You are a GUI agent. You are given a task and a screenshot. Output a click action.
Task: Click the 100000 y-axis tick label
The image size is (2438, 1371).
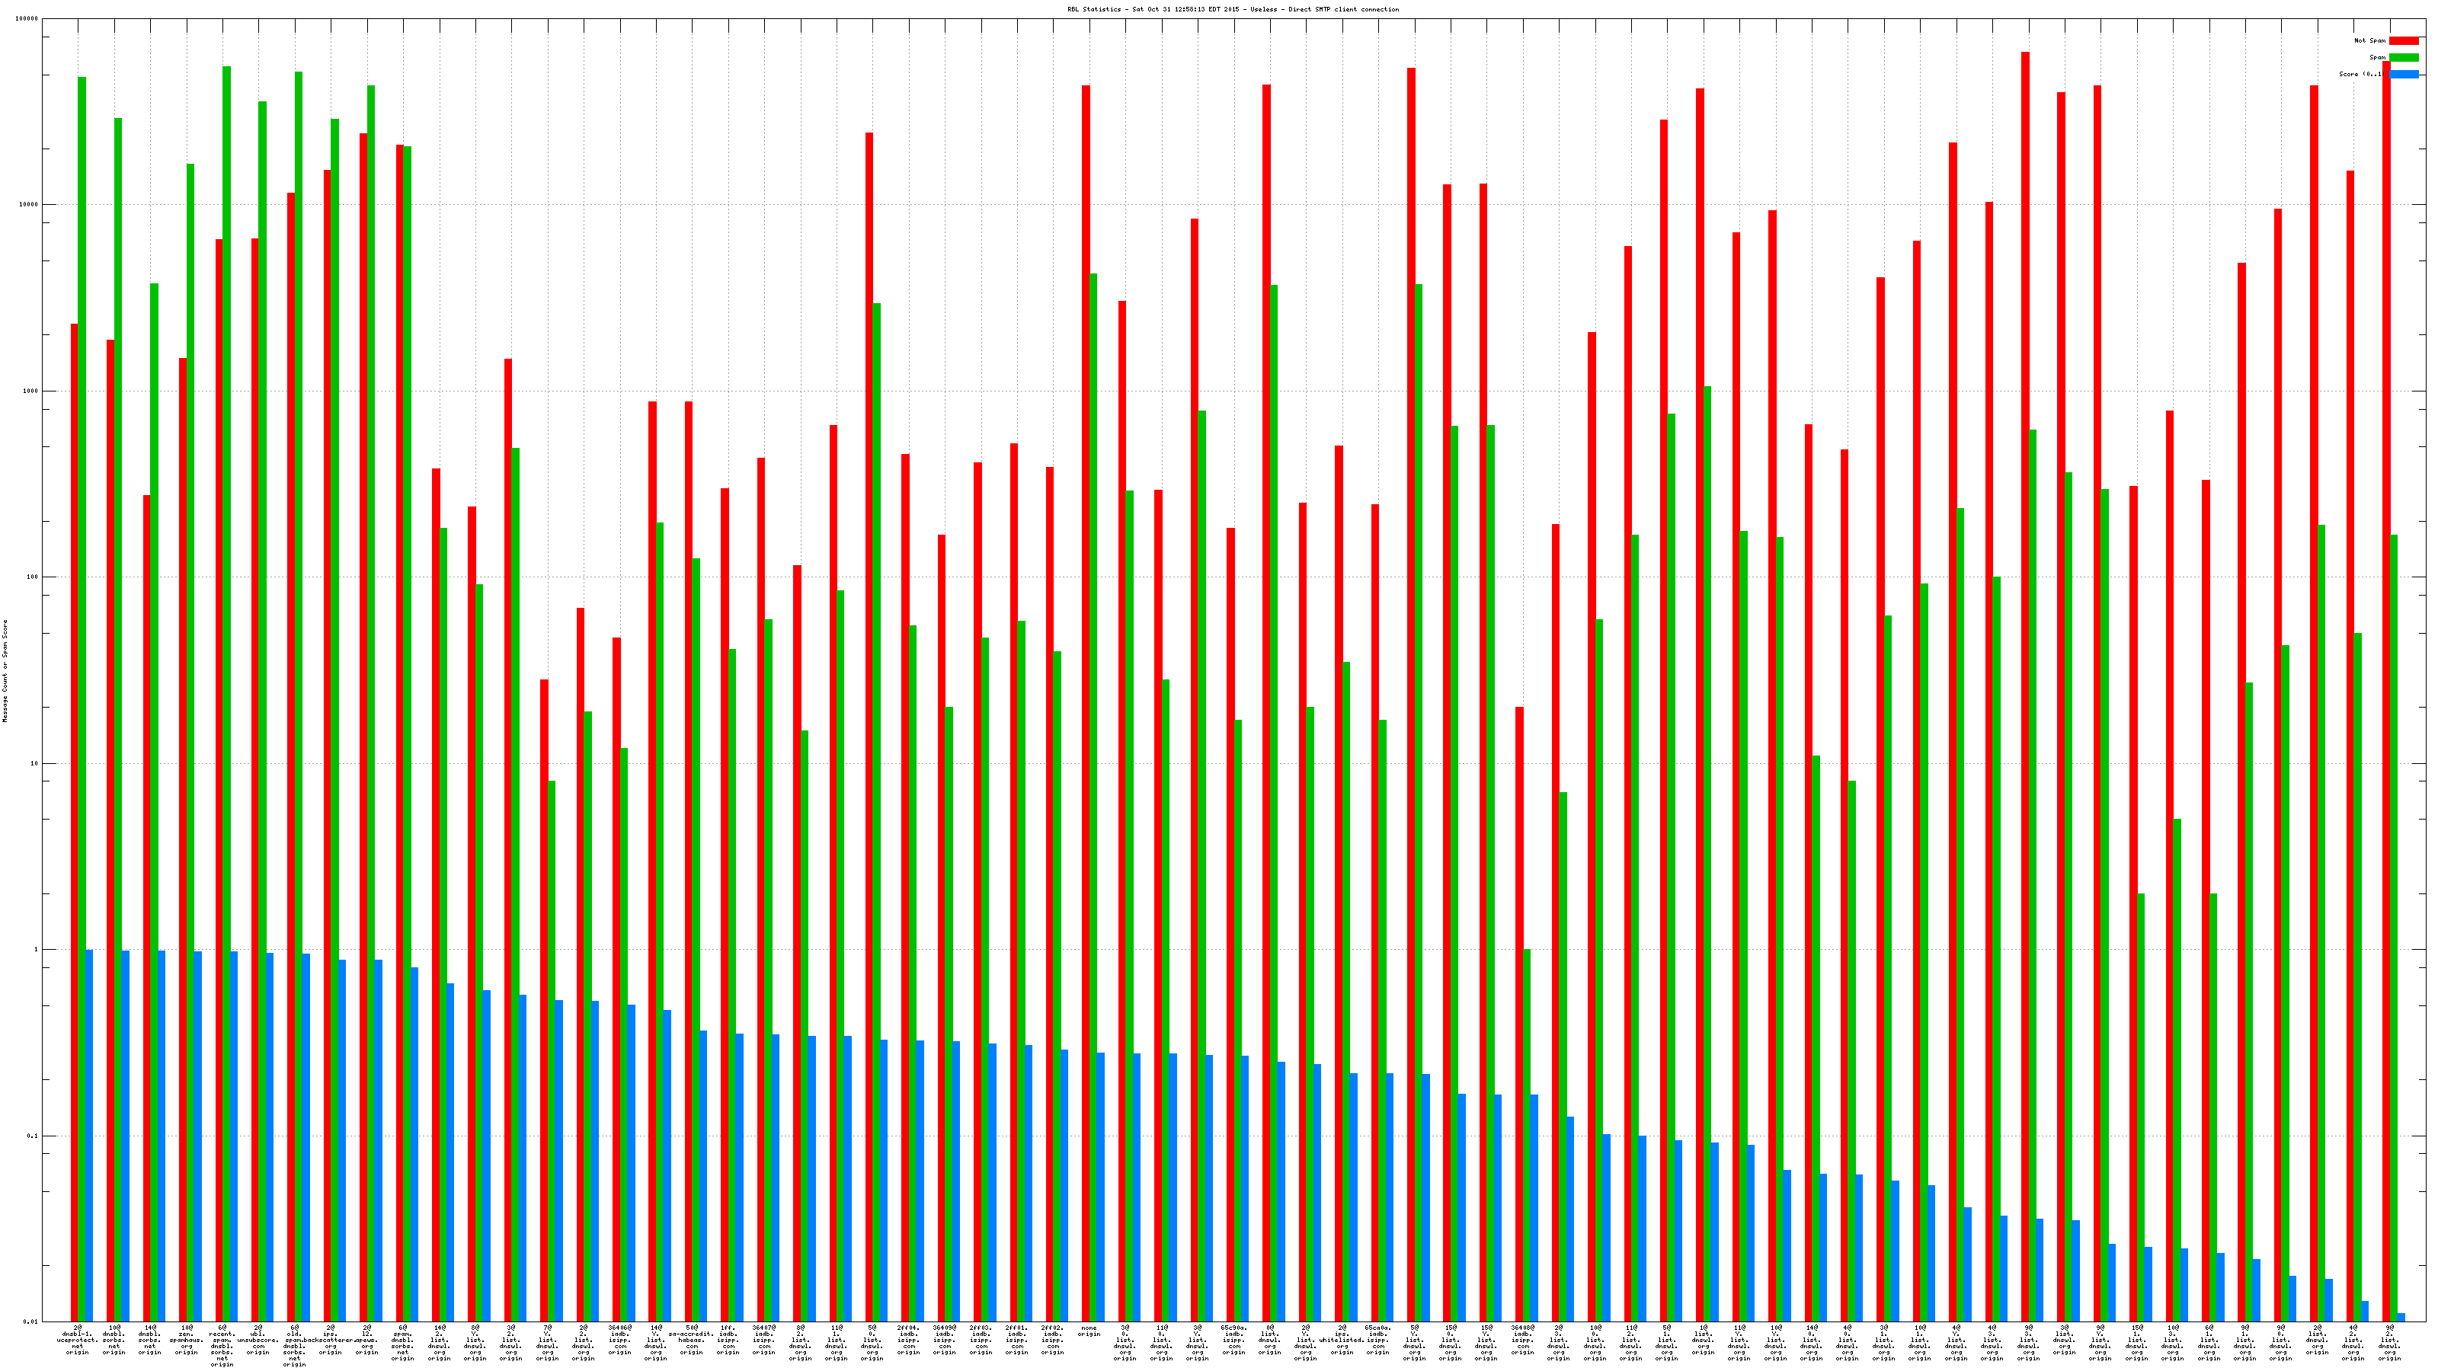pos(27,19)
